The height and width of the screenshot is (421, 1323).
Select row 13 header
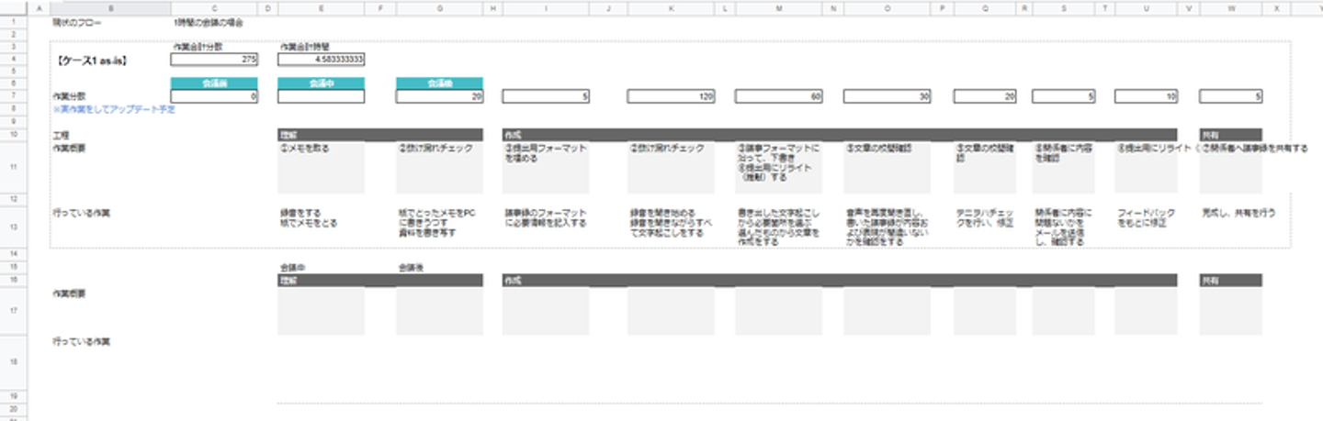coord(15,226)
